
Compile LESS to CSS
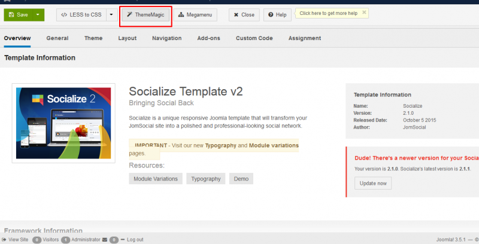click(81, 14)
